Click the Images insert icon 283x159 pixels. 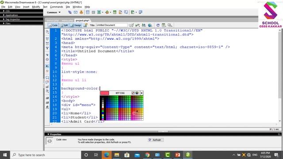99,12
